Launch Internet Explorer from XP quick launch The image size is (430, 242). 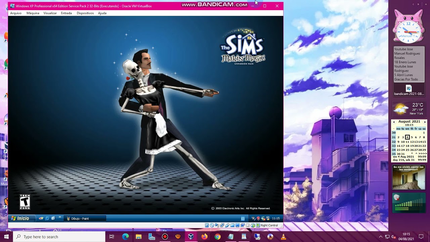point(47,218)
